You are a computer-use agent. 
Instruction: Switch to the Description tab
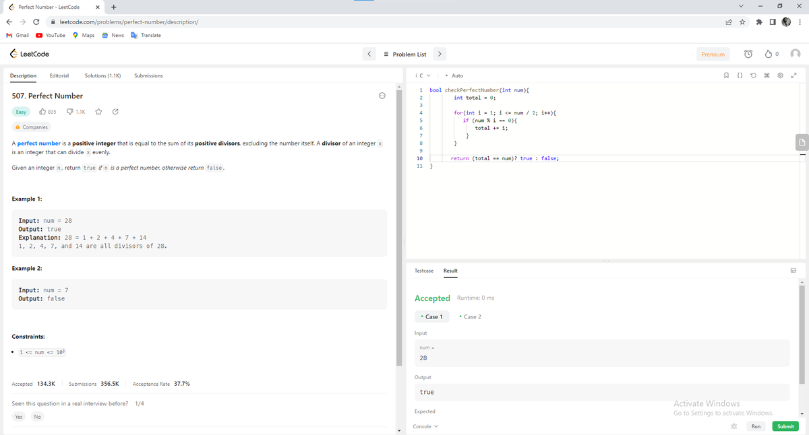coord(24,75)
